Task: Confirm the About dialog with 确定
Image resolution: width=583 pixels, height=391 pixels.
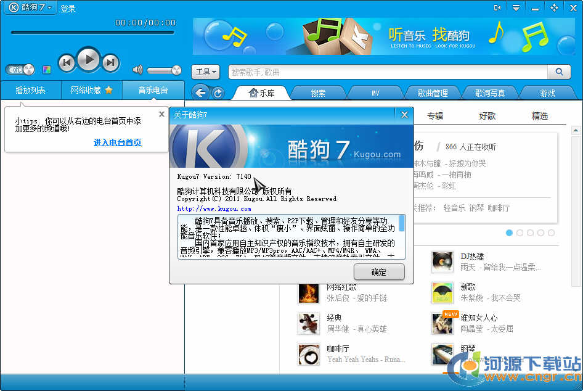Action: tap(379, 272)
